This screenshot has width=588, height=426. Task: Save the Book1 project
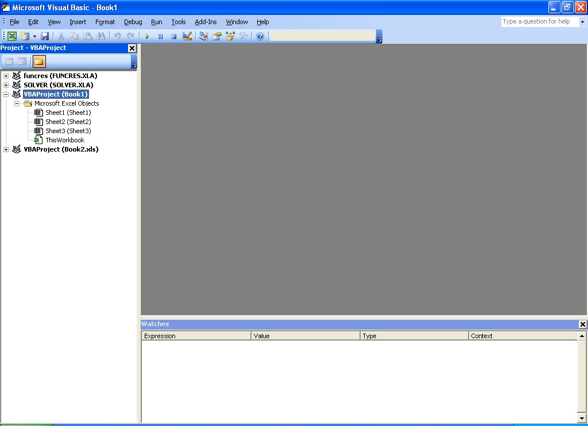(45, 36)
